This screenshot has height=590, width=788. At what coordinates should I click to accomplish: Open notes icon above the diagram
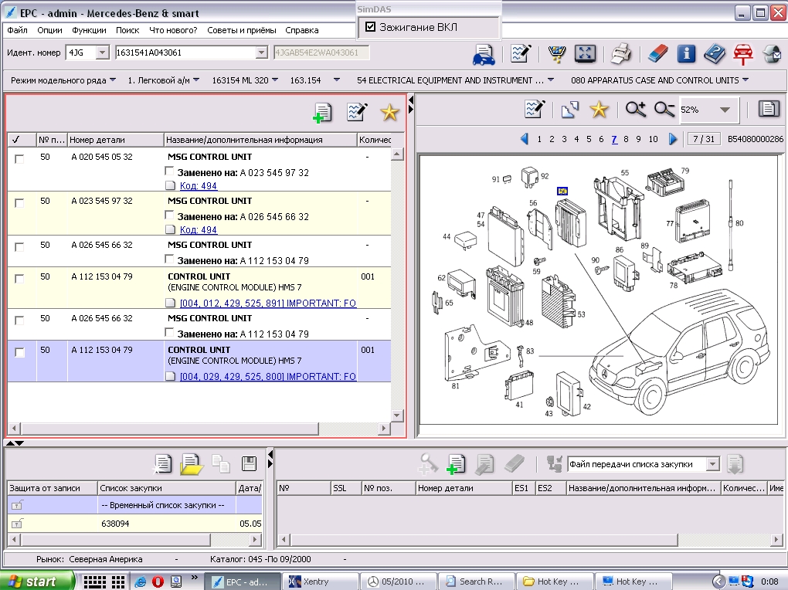click(x=534, y=109)
